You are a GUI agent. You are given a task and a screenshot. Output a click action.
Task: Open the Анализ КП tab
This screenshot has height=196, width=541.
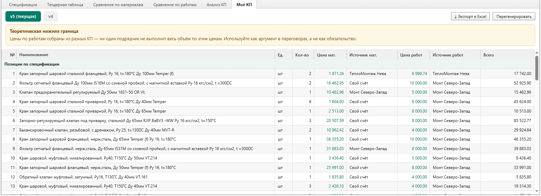(217, 5)
